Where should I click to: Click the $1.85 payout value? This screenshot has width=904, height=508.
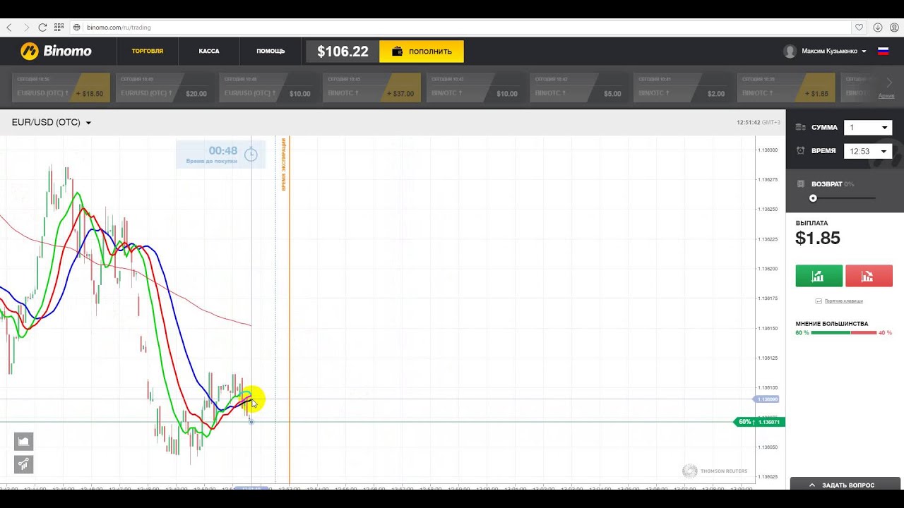tap(818, 238)
